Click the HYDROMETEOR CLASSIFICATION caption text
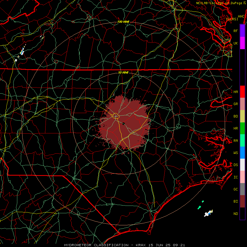 click(x=96, y=245)
